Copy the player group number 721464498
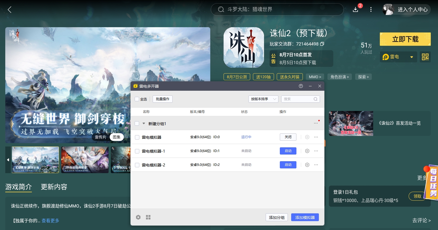The width and height of the screenshot is (438, 230). pos(322,44)
